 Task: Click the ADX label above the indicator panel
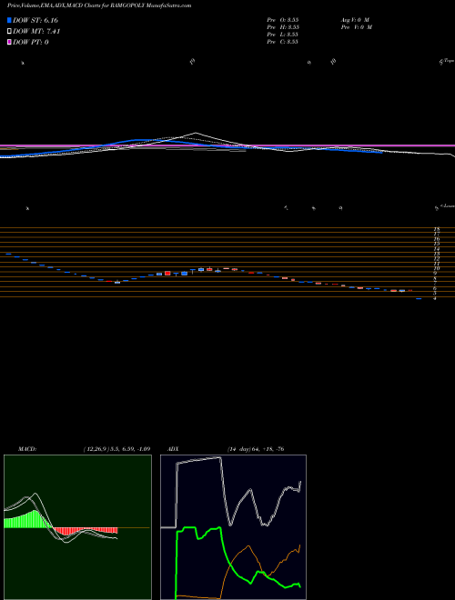click(x=173, y=448)
